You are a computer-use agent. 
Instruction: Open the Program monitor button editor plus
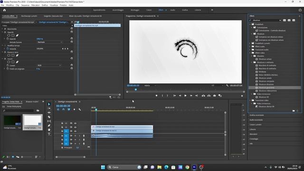(242, 96)
